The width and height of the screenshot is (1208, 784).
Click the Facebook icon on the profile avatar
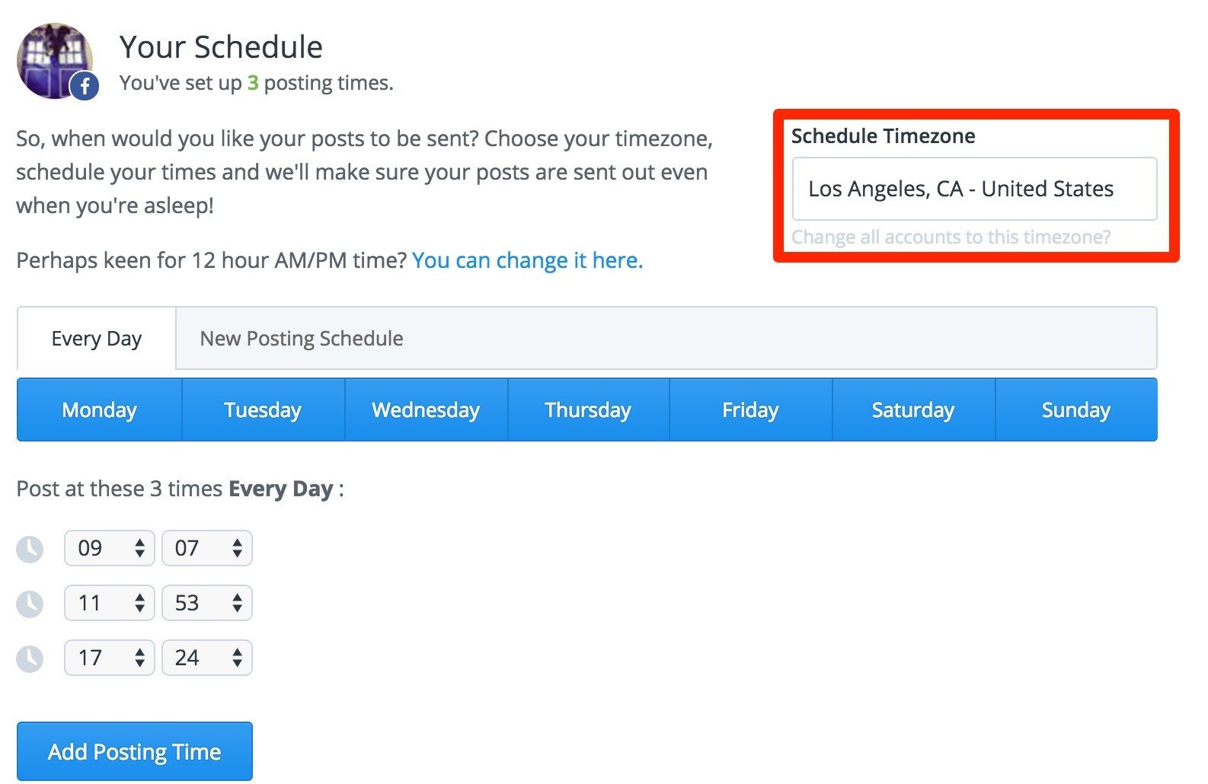[x=84, y=86]
